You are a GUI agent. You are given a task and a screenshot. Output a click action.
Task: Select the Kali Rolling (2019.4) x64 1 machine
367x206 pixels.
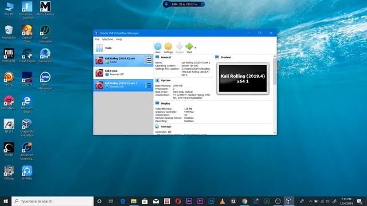tap(123, 85)
